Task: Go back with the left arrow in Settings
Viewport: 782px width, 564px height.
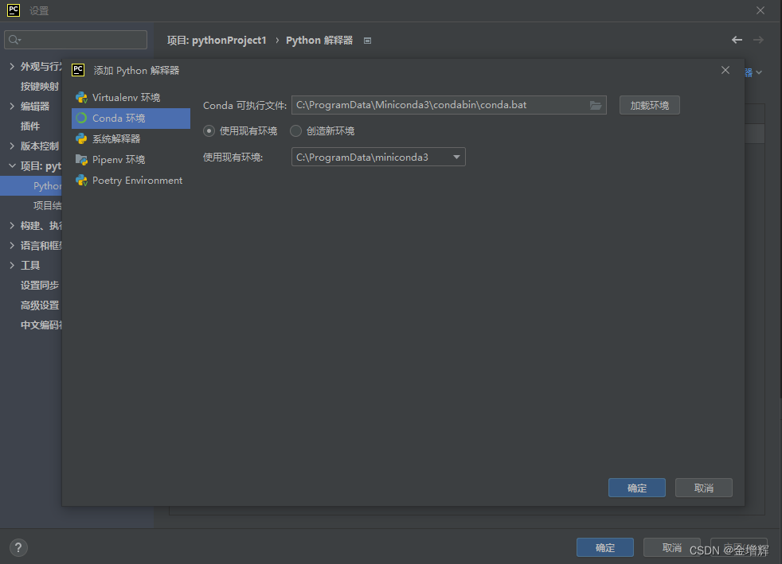Action: coord(737,40)
